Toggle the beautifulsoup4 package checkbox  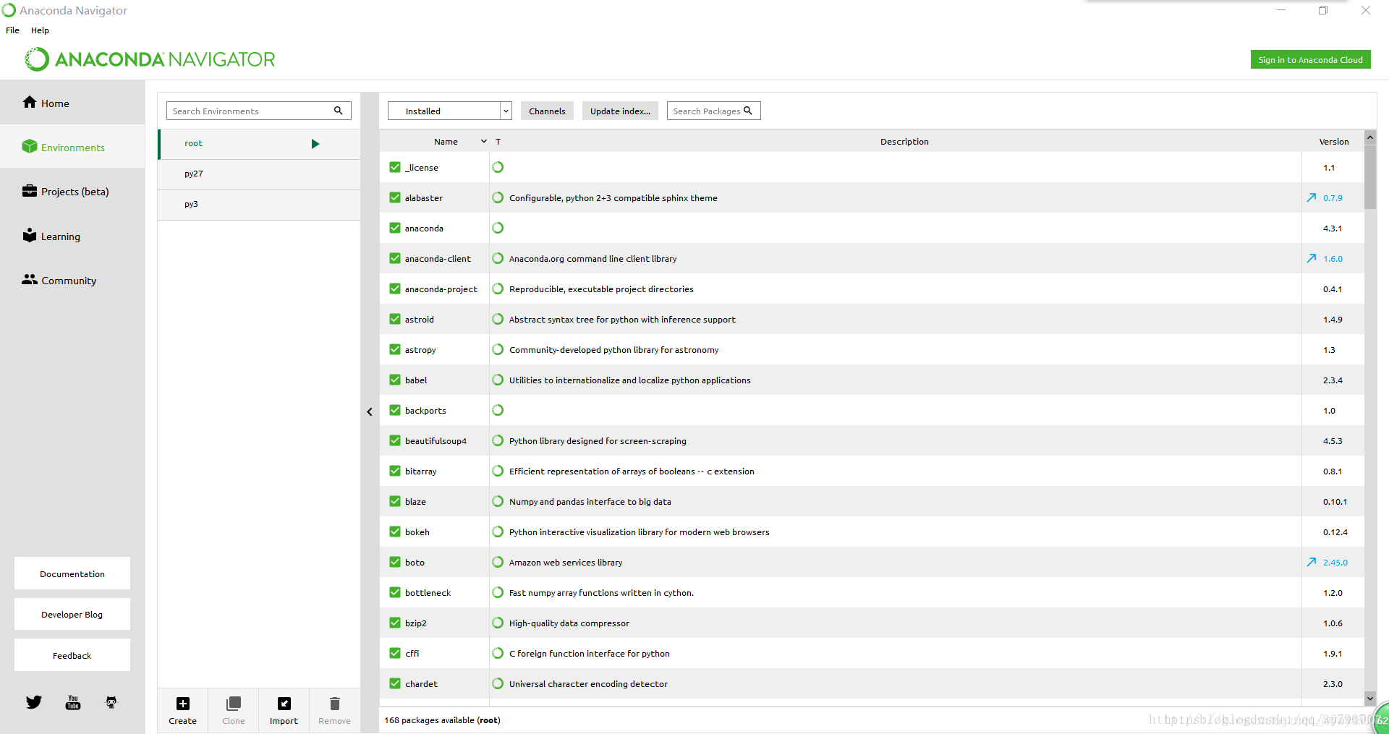[x=395, y=440]
